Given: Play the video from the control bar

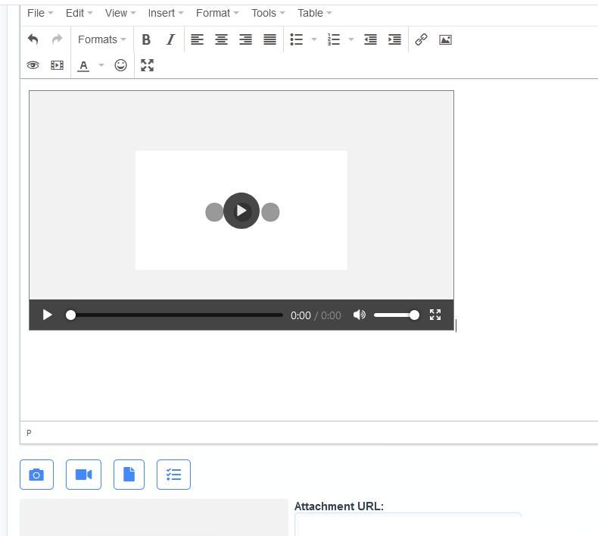Looking at the screenshot, I should pos(47,315).
